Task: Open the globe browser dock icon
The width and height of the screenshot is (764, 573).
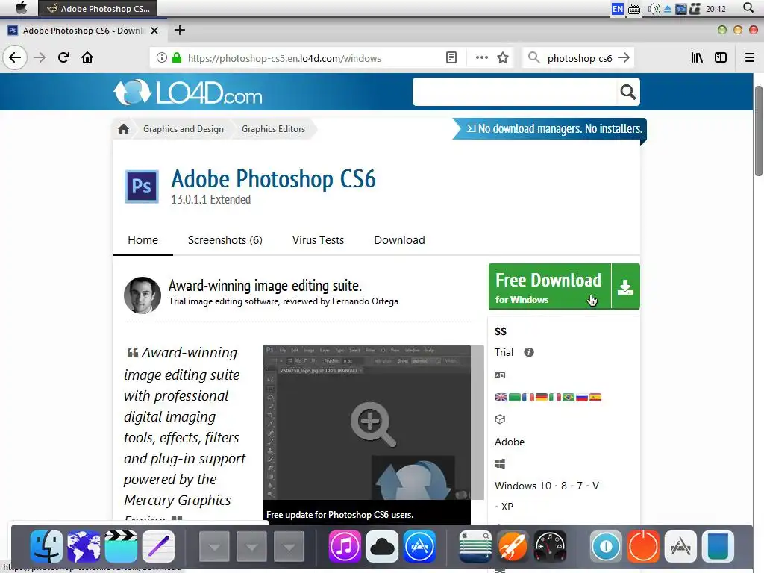Action: tap(84, 546)
